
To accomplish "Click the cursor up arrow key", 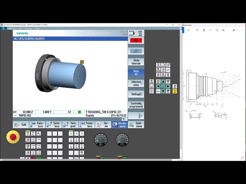I will pyautogui.click(x=163, y=81).
